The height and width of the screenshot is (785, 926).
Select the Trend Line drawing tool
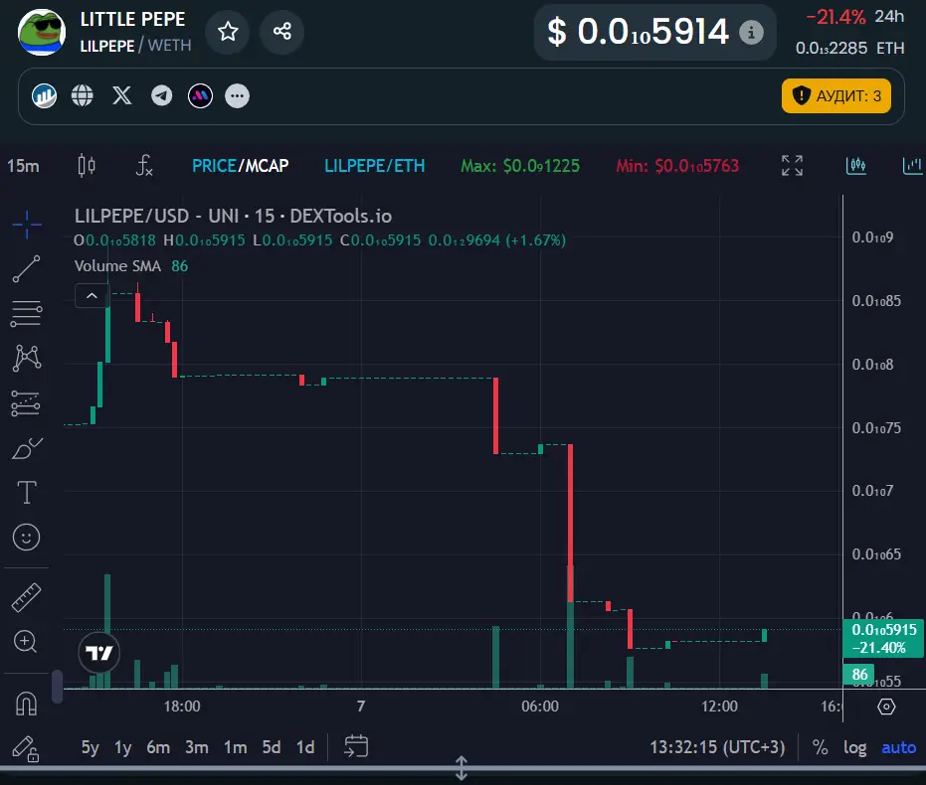click(x=27, y=268)
